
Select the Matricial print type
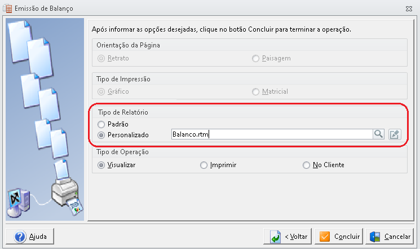pos(255,92)
